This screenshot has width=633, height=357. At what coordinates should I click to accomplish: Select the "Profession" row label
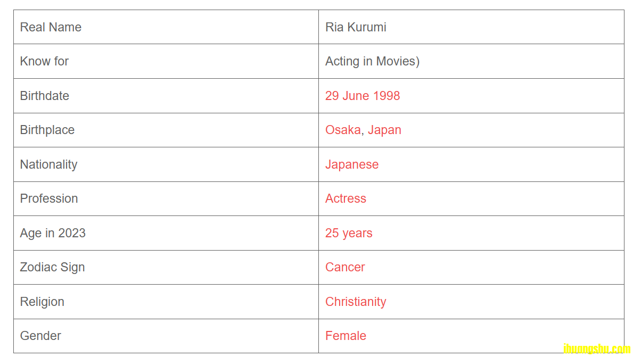click(49, 198)
